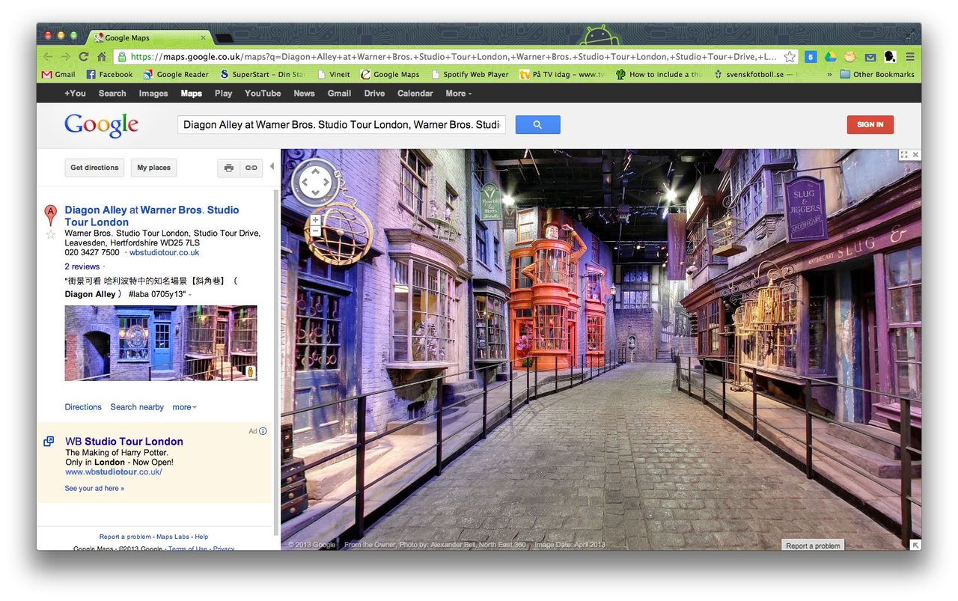Viewport: 958px width, 601px height.
Task: Open the Google Drive extension icon
Action: [830, 57]
